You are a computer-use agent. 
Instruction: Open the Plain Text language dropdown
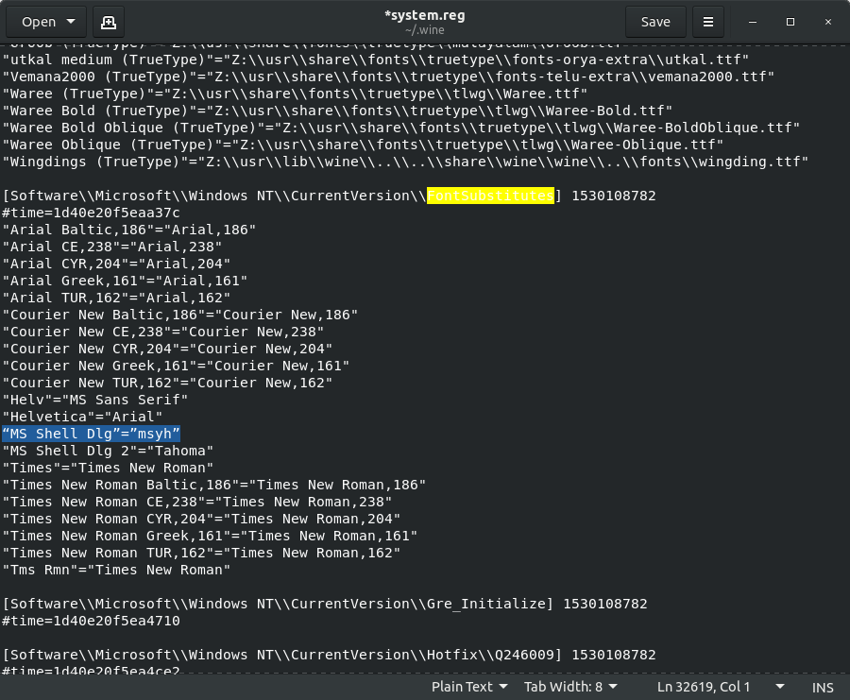click(469, 687)
